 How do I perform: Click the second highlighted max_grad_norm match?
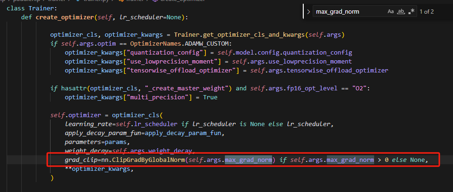point(350,160)
